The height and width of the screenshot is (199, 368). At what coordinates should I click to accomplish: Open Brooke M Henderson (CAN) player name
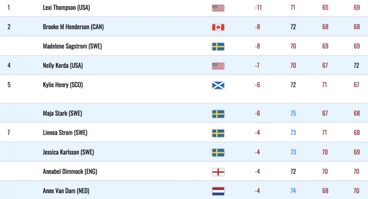pos(73,27)
